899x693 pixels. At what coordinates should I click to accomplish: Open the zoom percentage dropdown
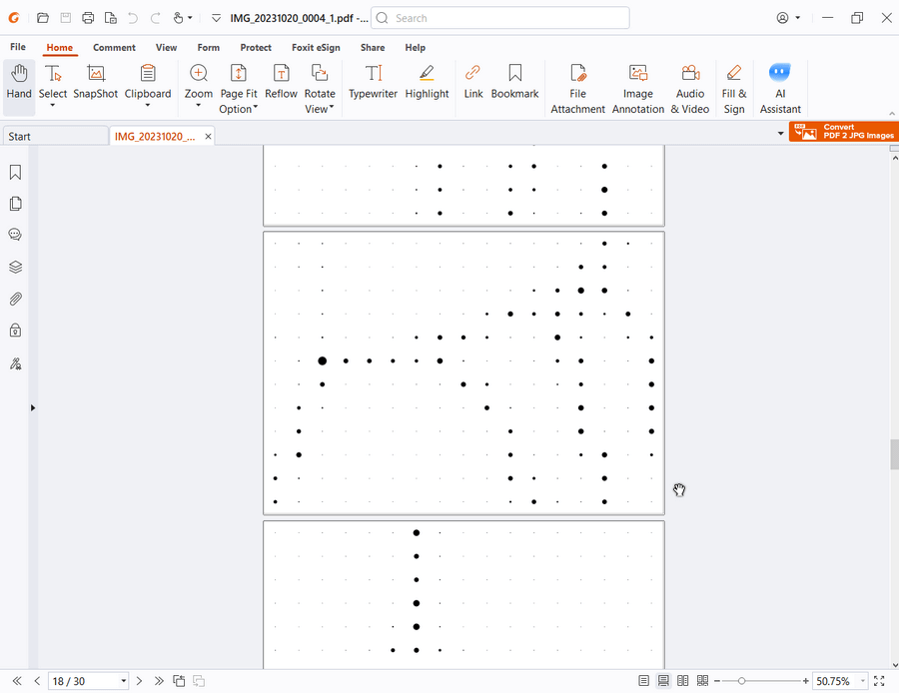click(x=862, y=681)
